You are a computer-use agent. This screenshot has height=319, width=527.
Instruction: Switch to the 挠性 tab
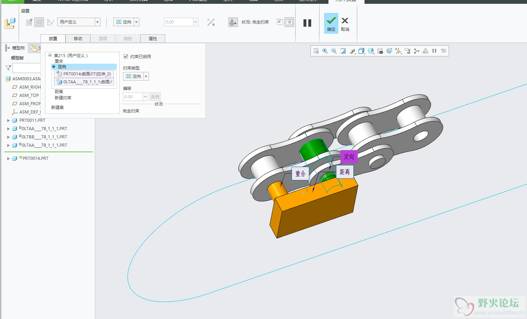128,38
